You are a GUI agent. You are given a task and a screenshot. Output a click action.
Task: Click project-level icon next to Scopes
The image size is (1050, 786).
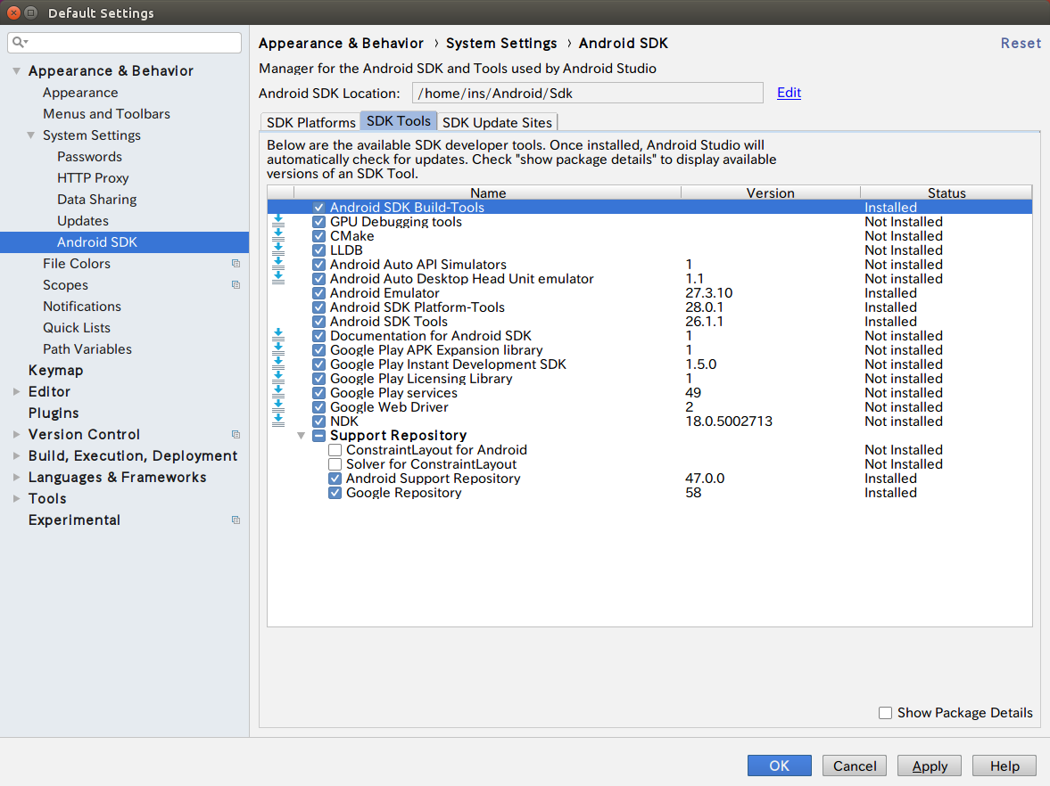(236, 285)
